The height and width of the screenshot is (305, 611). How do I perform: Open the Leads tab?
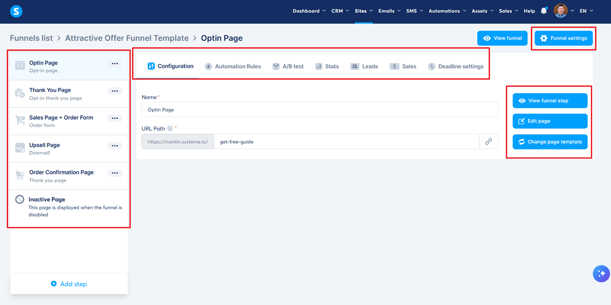point(364,67)
